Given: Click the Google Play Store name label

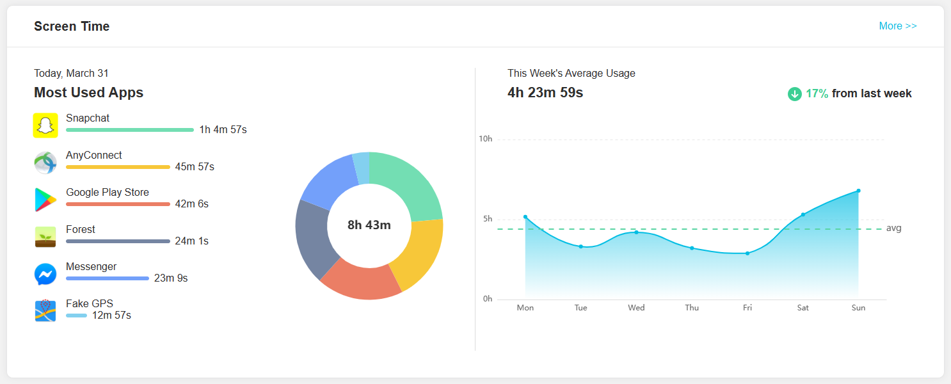Looking at the screenshot, I should point(108,193).
